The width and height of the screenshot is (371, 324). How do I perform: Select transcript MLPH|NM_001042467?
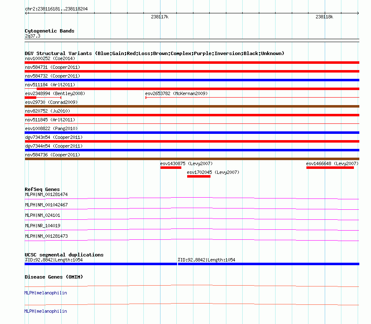[x=46, y=205]
